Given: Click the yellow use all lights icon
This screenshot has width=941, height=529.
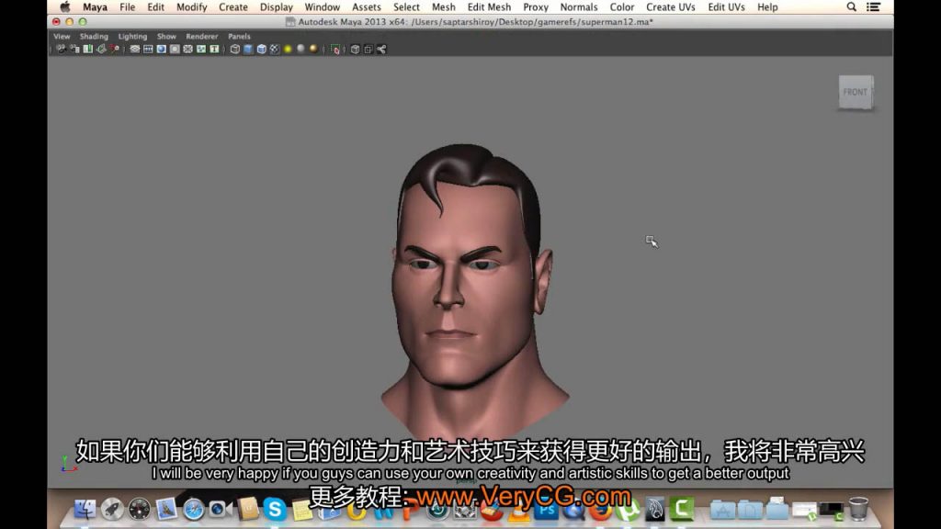Looking at the screenshot, I should (288, 50).
